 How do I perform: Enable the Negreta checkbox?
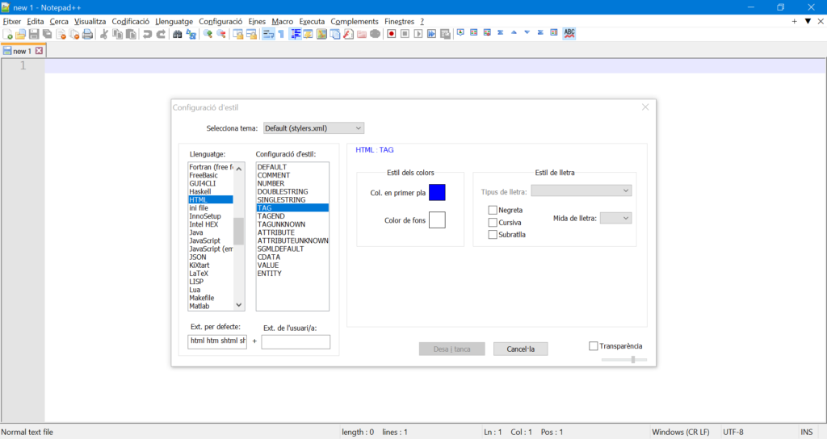[493, 210]
